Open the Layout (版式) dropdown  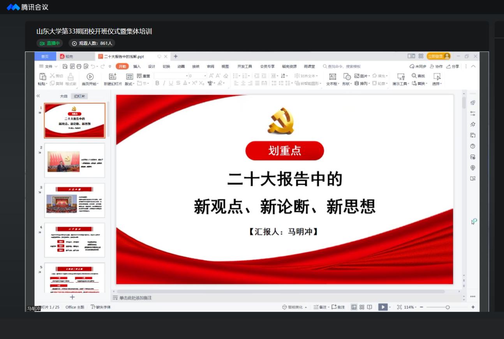(130, 79)
